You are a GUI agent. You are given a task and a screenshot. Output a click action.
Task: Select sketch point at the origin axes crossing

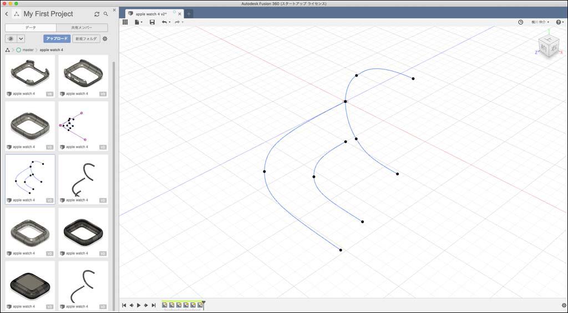coord(345,102)
